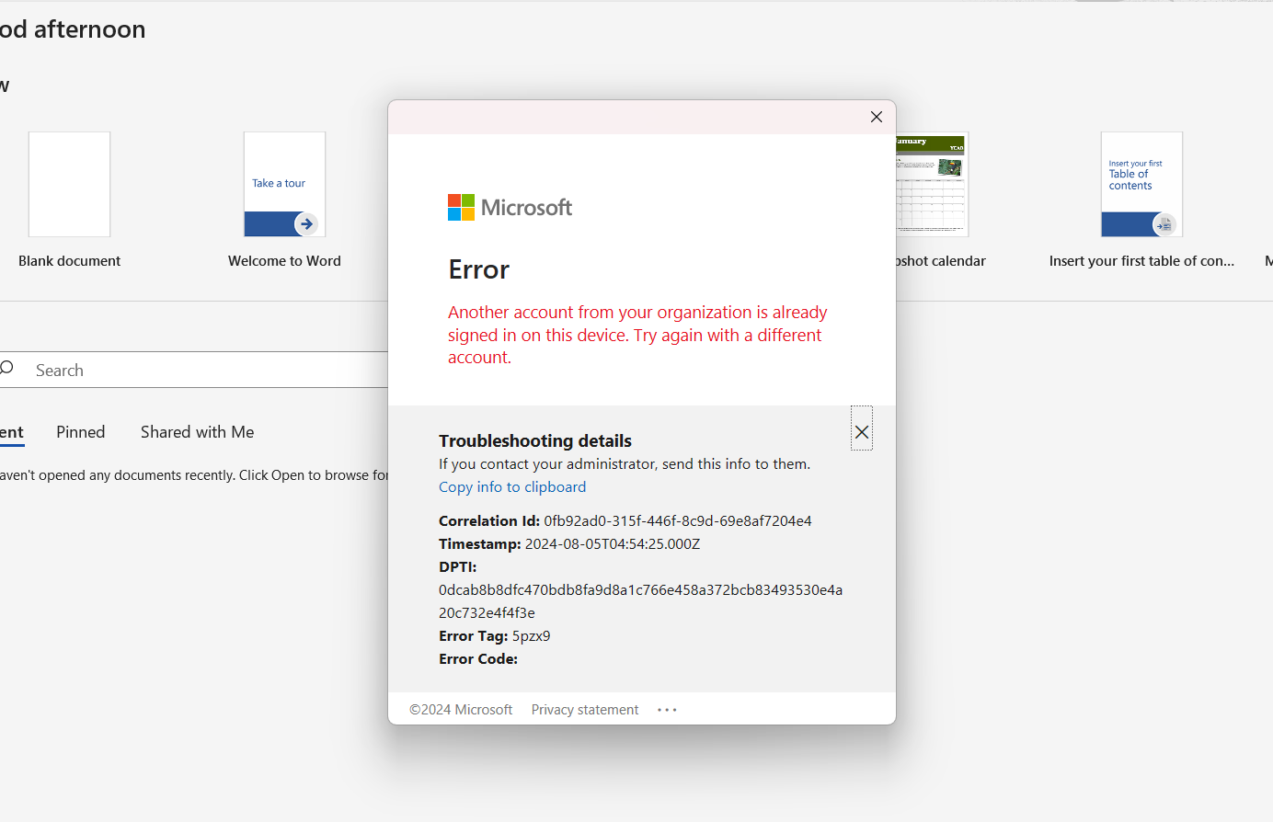Switch to the Shared with Me tab
The width and height of the screenshot is (1273, 822).
(198, 432)
